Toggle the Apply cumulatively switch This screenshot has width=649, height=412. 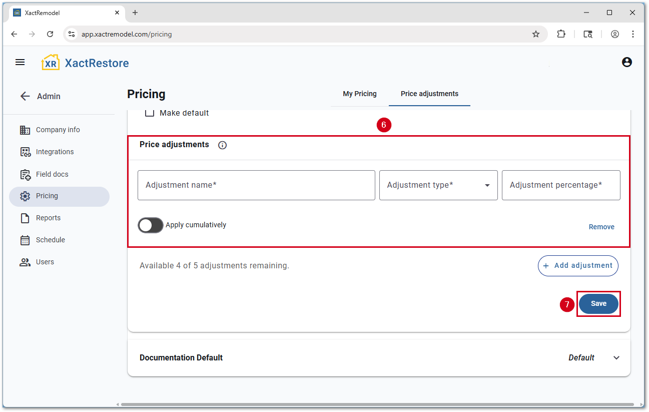pos(151,225)
